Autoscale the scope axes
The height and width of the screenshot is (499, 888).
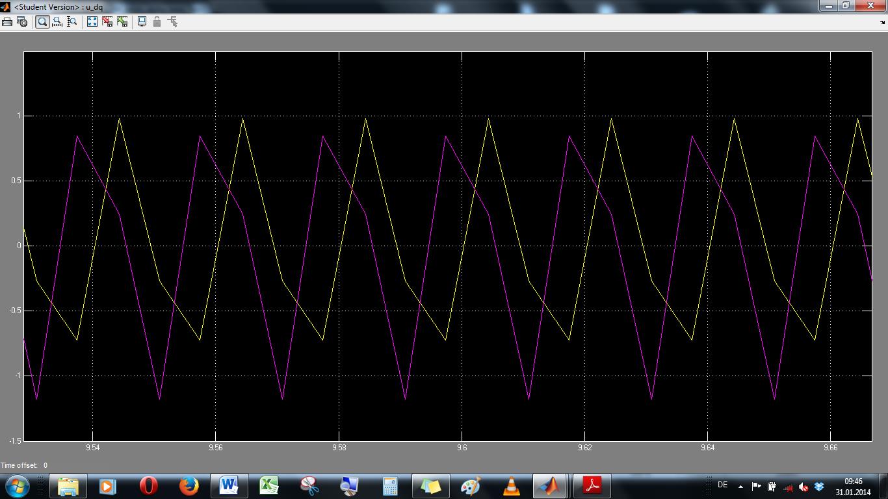click(x=92, y=21)
